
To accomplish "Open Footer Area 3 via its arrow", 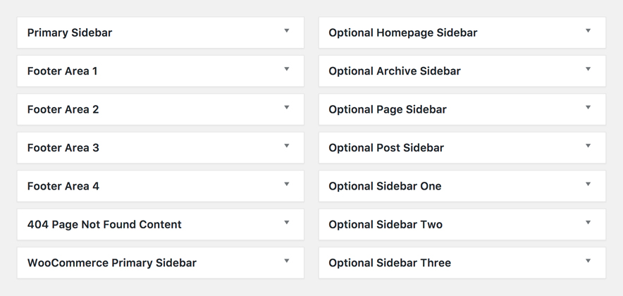I will coord(287,146).
